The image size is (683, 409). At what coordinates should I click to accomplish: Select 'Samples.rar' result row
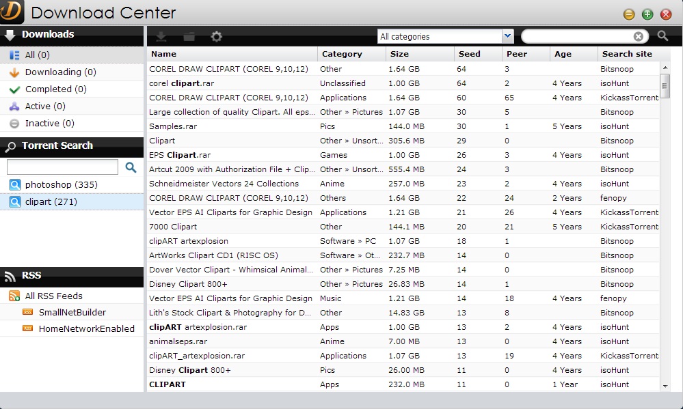[403, 126]
